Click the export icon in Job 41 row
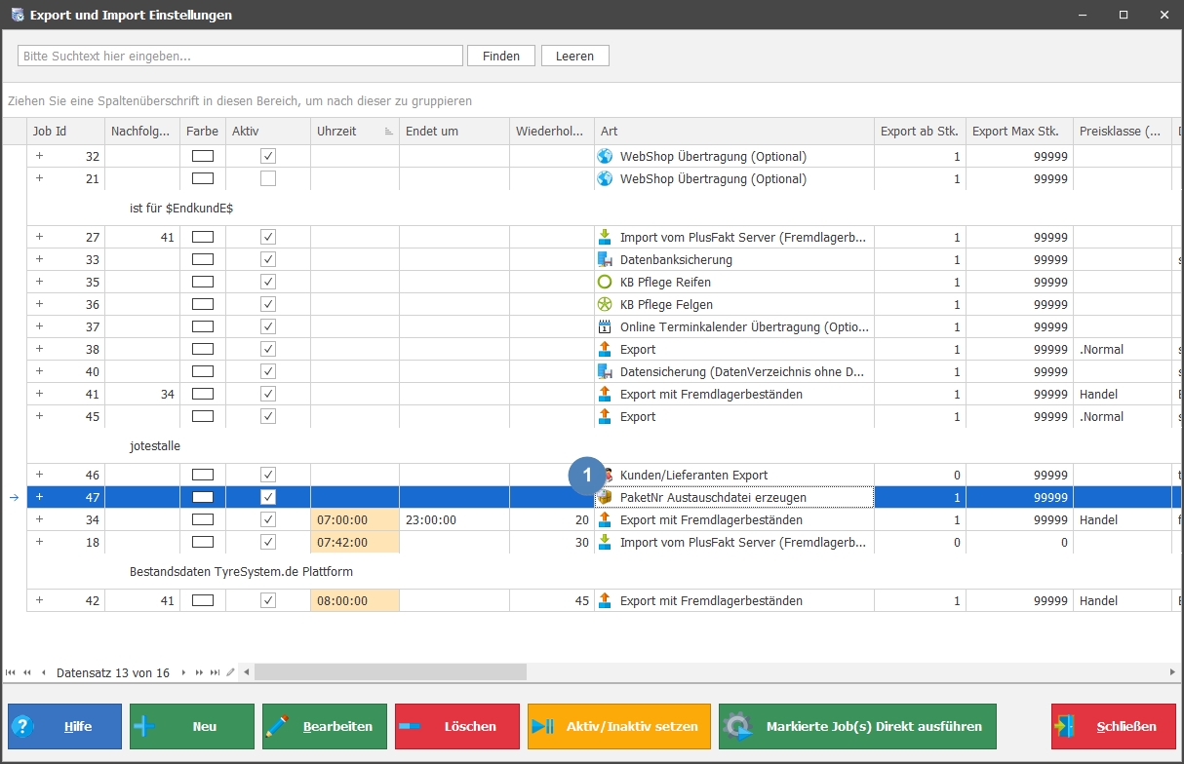 605,394
